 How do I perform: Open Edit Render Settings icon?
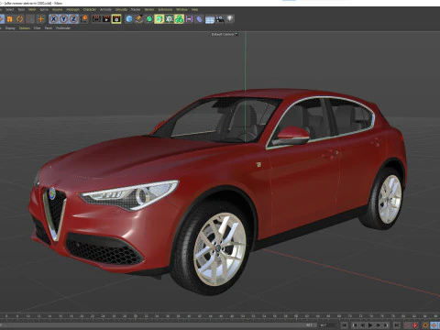tap(116, 19)
